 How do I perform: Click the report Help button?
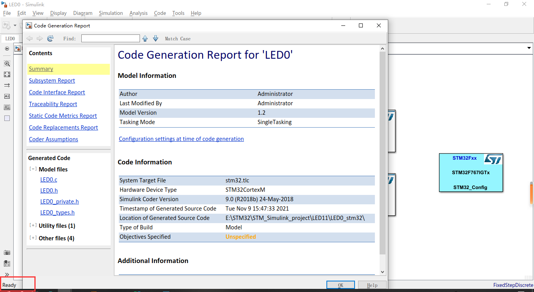coord(372,285)
